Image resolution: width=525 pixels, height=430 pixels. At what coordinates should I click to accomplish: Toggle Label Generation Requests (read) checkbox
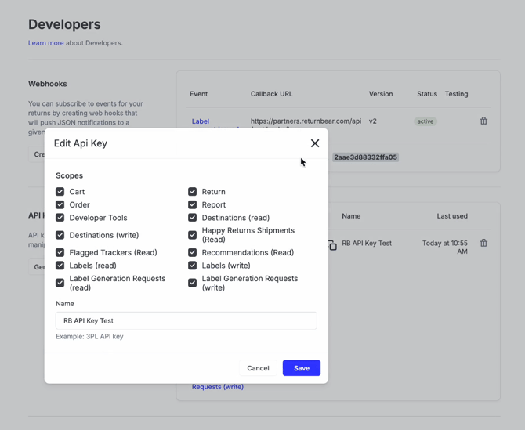point(60,283)
